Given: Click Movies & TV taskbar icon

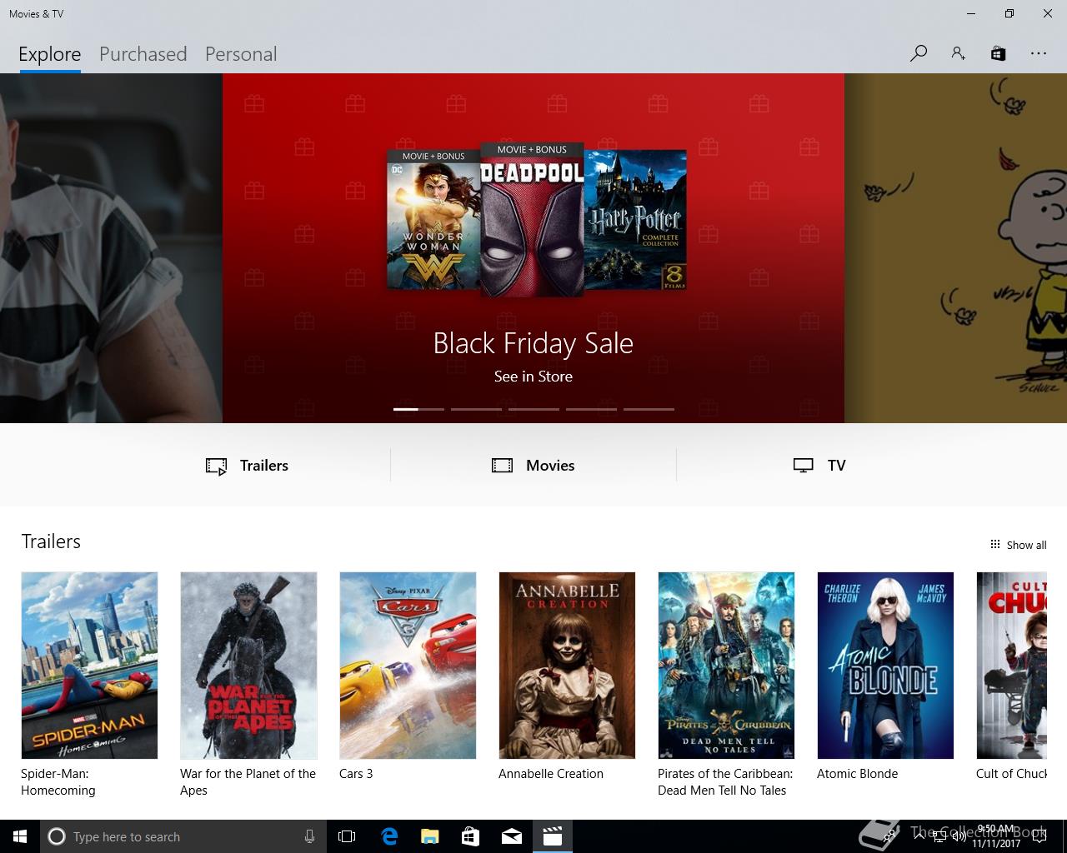Looking at the screenshot, I should click(x=552, y=836).
